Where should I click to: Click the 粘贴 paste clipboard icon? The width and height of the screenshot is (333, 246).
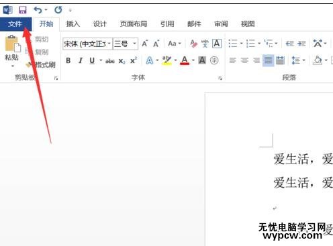[13, 44]
